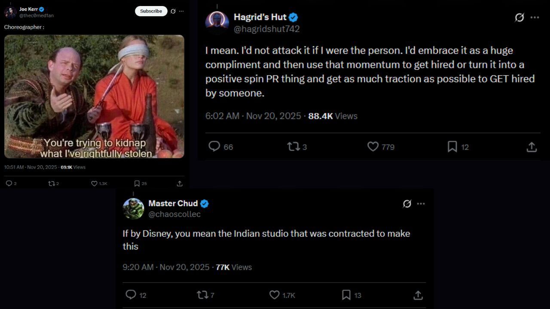Open more options on Hagrid's Hut post
This screenshot has height=309, width=550.
click(x=535, y=18)
